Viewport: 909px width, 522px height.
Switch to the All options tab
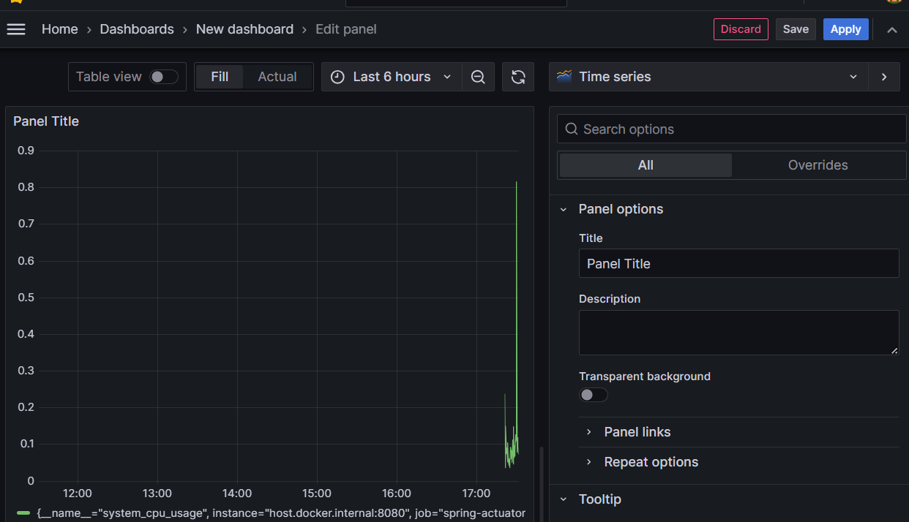(x=646, y=165)
